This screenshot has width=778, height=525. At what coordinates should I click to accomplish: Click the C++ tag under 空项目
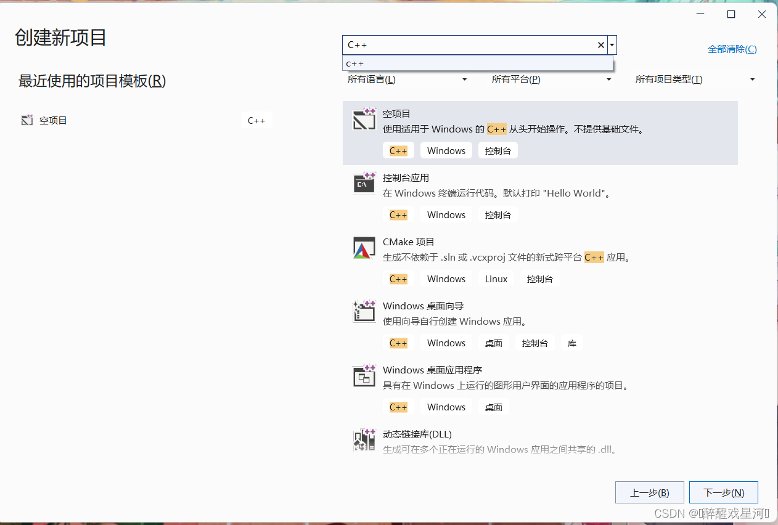398,150
